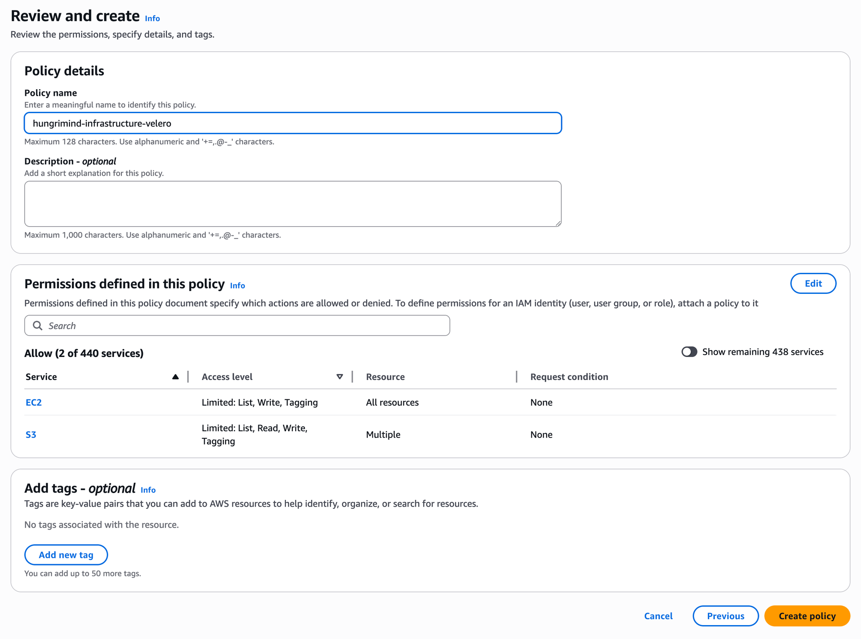Click the ascending sort arrow on Service column
Screen dimensions: 861x639
point(176,377)
